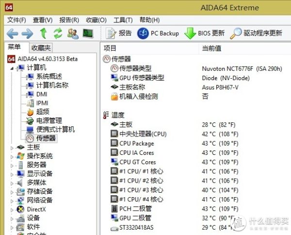Click the 温度 thermometer section header
This screenshot has width=291, height=235.
113,115
